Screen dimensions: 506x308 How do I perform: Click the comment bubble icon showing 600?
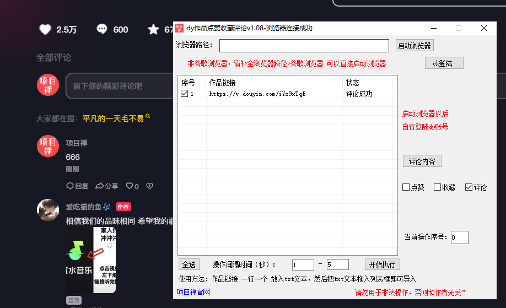[x=102, y=30]
